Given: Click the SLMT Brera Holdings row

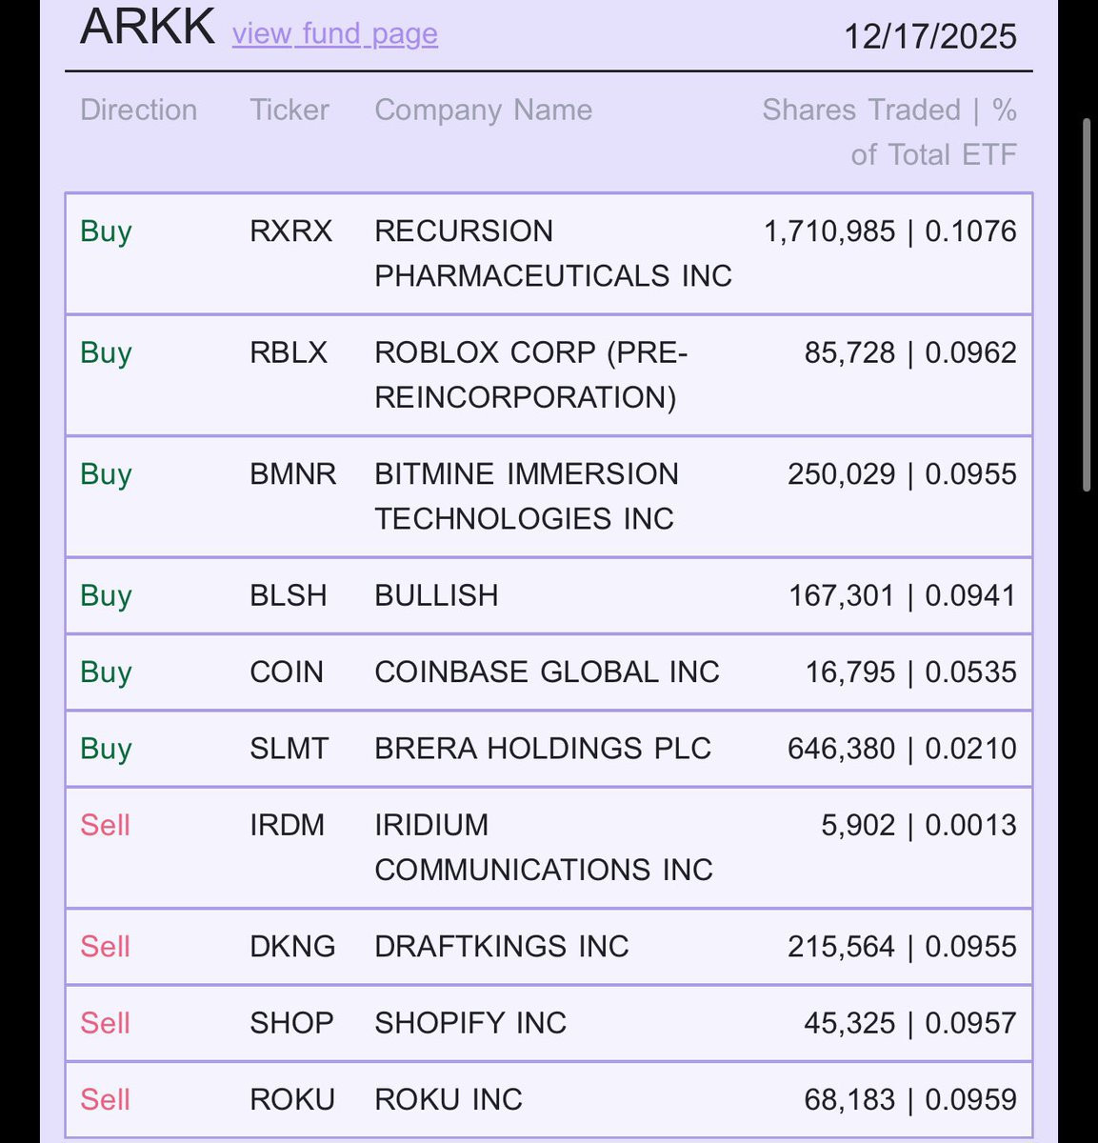Looking at the screenshot, I should pyautogui.click(x=549, y=749).
